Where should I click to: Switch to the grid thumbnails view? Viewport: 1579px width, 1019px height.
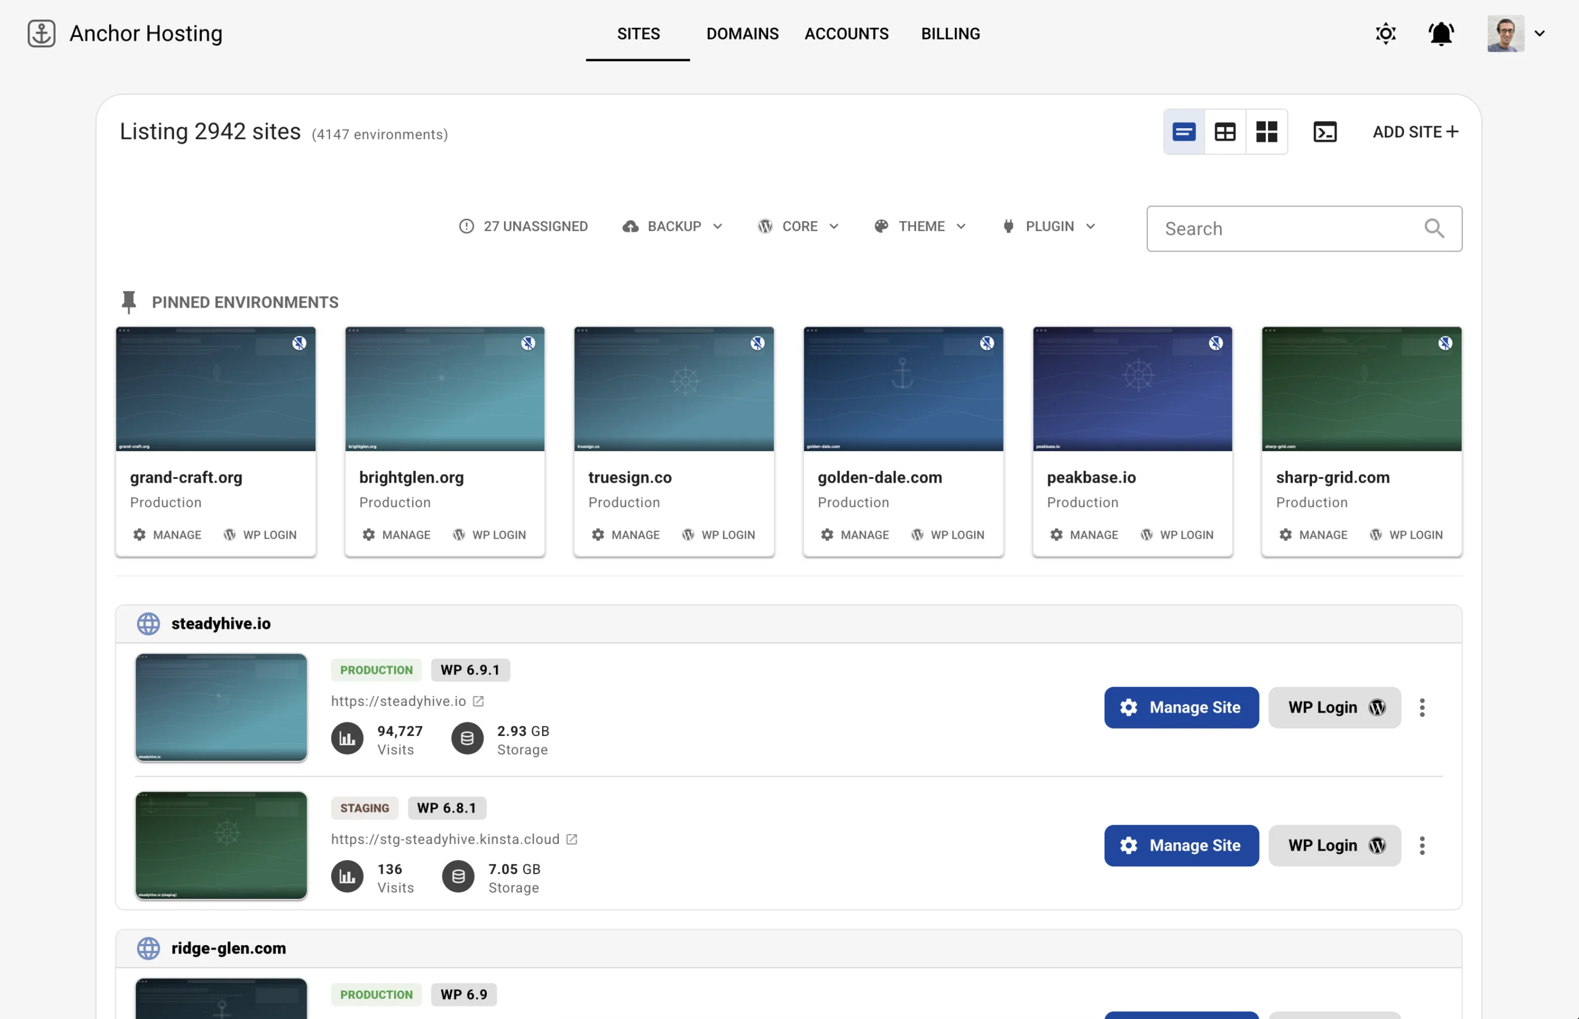pyautogui.click(x=1266, y=132)
